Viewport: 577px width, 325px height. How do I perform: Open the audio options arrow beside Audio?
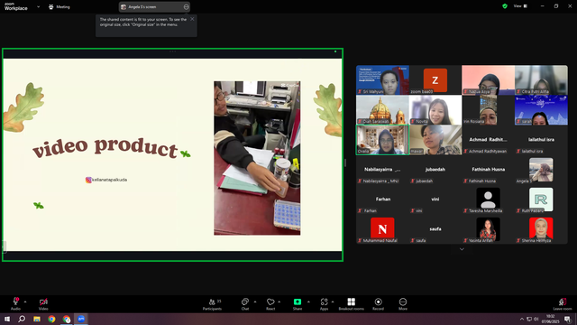pos(25,302)
